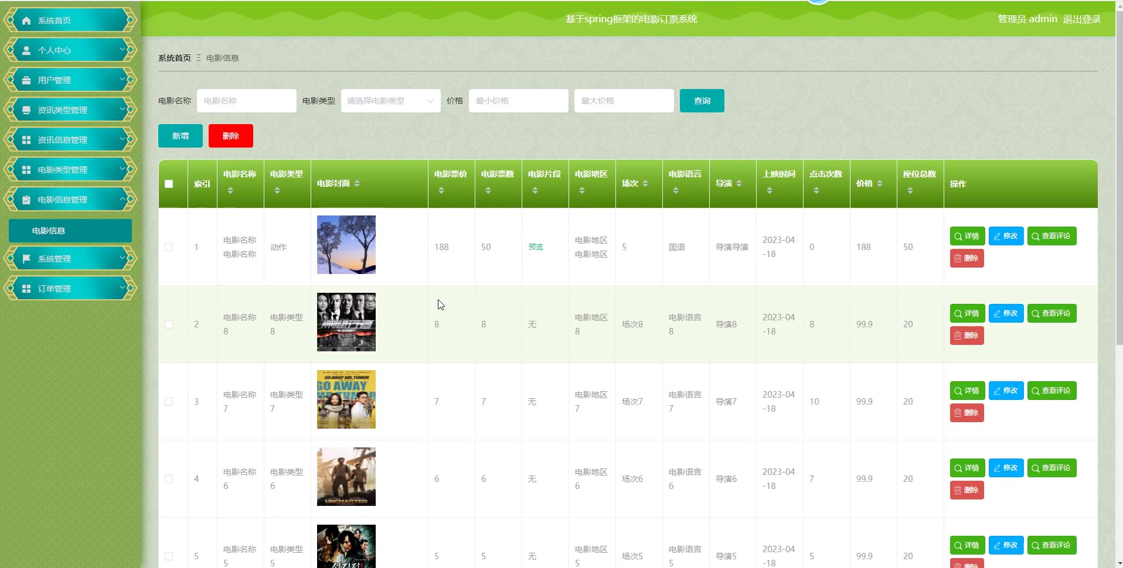
Task: Sort by 电影票数 column arrows
Action: coord(488,190)
